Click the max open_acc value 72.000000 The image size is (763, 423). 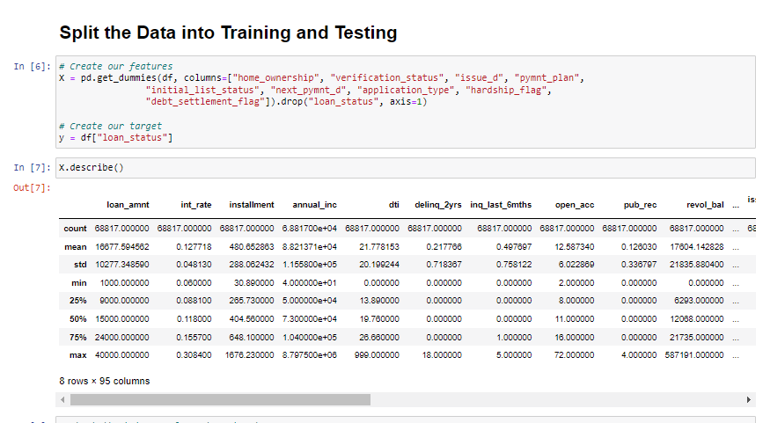(x=574, y=355)
